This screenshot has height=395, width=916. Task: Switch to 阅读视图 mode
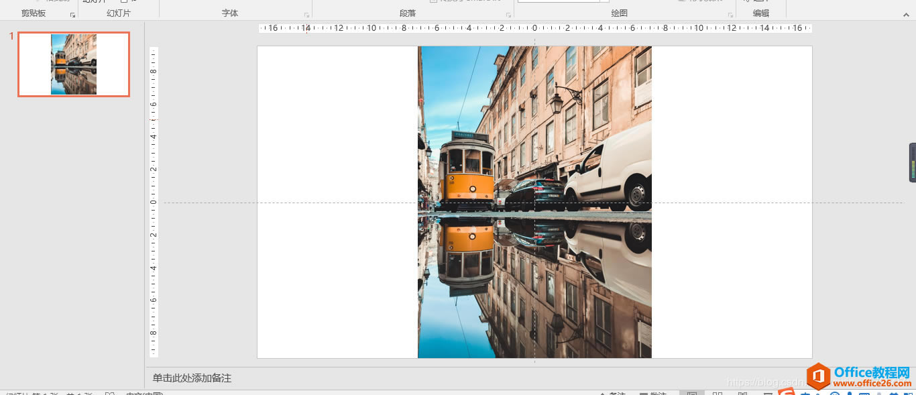coord(741,392)
